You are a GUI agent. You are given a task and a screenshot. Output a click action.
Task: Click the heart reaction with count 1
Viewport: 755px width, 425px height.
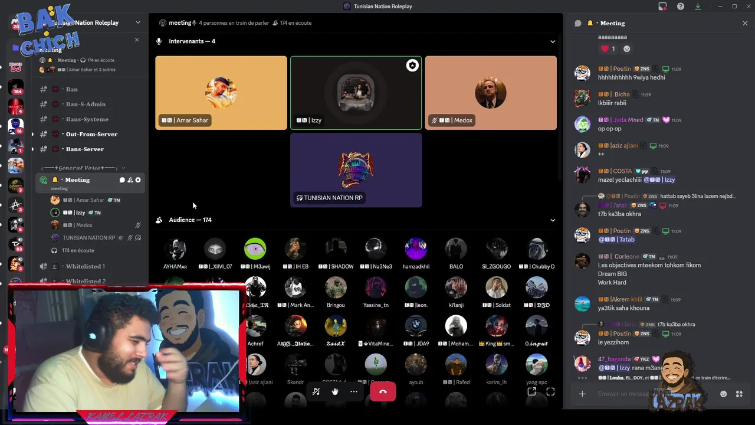(x=608, y=49)
